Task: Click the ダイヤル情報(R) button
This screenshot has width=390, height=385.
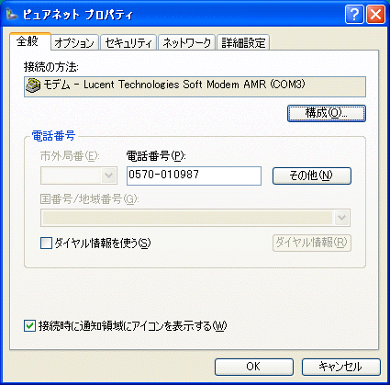Action: click(312, 243)
